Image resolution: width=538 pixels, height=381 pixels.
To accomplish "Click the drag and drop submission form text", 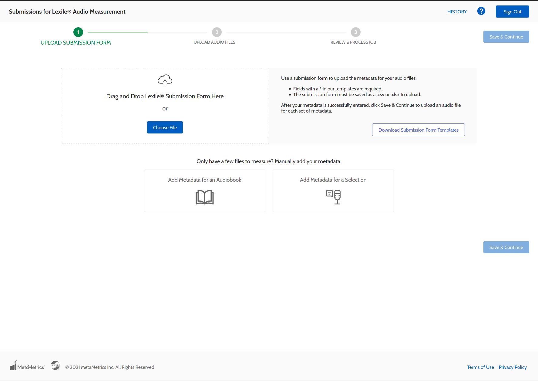I will [x=165, y=96].
